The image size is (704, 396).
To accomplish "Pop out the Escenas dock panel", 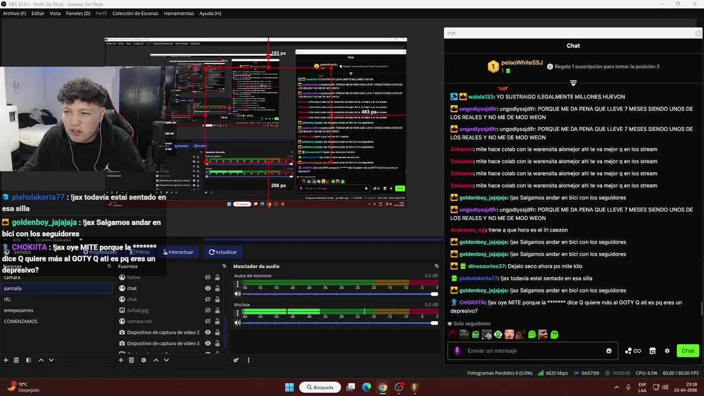I will [x=109, y=266].
